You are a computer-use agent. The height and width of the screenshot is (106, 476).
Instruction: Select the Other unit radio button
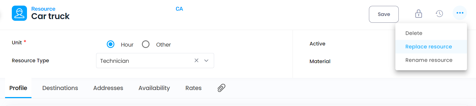tap(146, 44)
